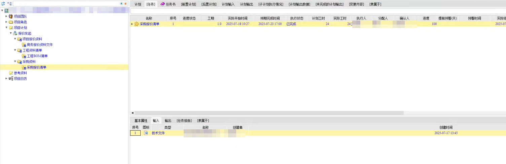Click the 商务报价资料文件 task icon

24,45
